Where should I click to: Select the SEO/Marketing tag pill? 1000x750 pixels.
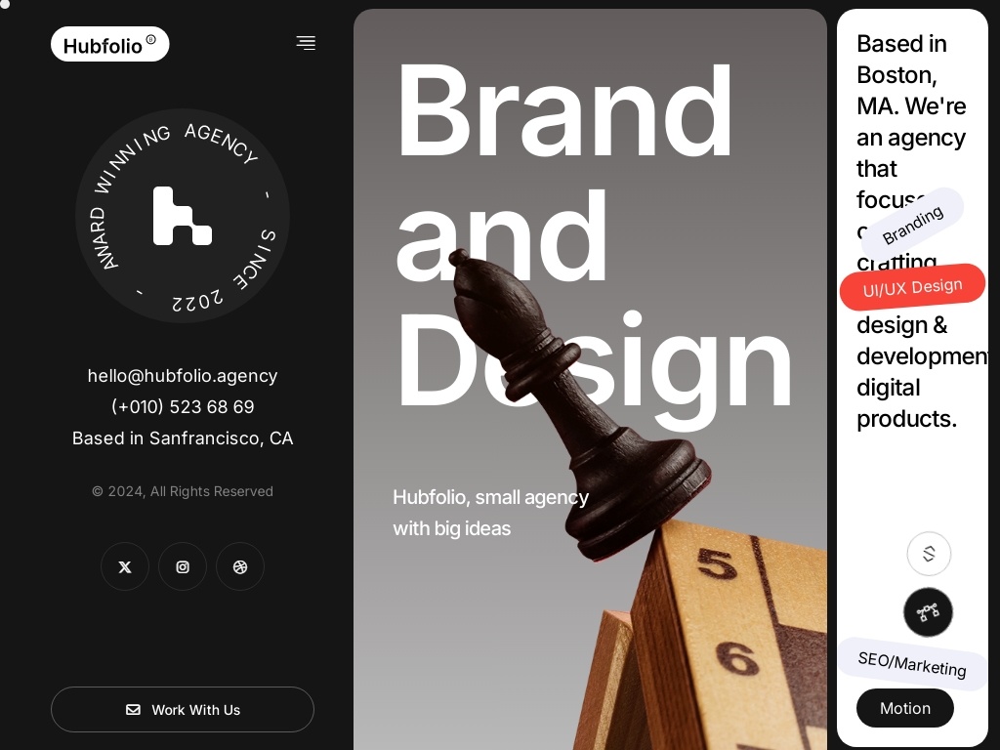pyautogui.click(x=912, y=664)
